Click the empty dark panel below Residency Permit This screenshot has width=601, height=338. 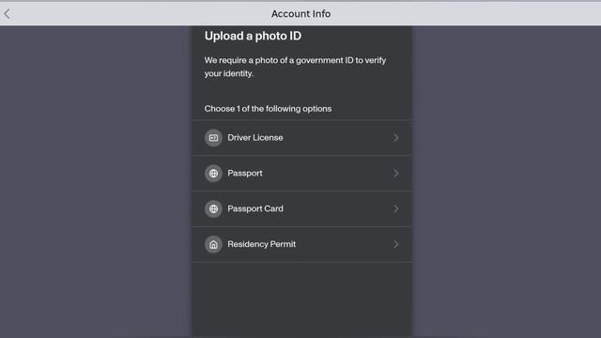301,300
